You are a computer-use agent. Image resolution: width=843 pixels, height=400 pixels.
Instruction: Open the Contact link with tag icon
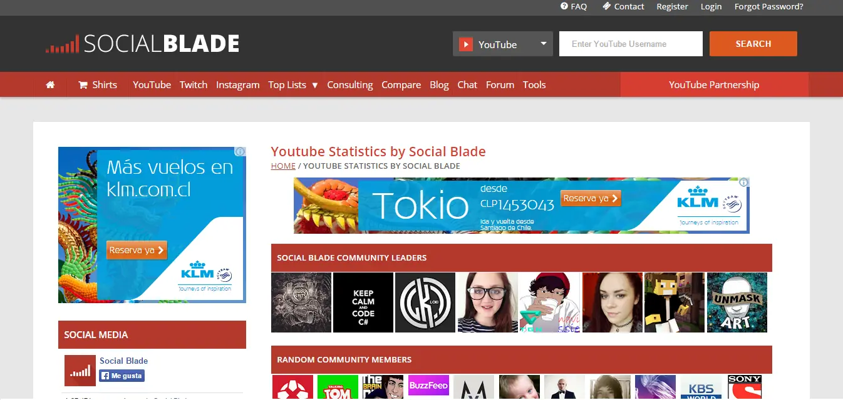point(623,6)
